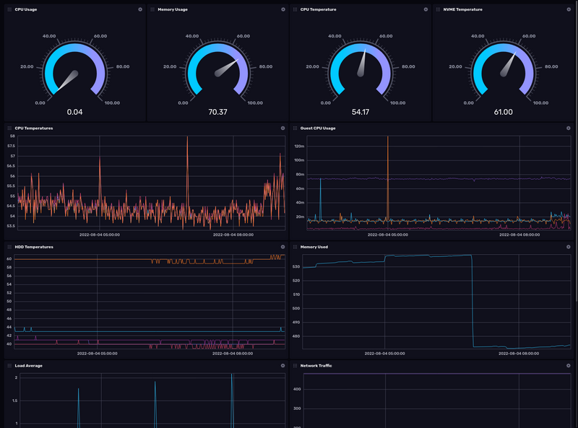Click the Network Traffic panel gear icon
Image resolution: width=578 pixels, height=428 pixels.
click(569, 366)
